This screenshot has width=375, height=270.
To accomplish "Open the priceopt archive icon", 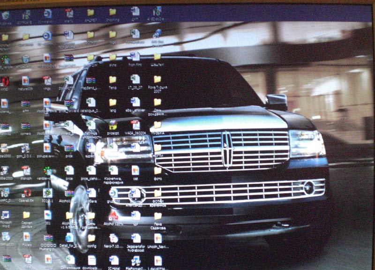I will [x=113, y=125].
